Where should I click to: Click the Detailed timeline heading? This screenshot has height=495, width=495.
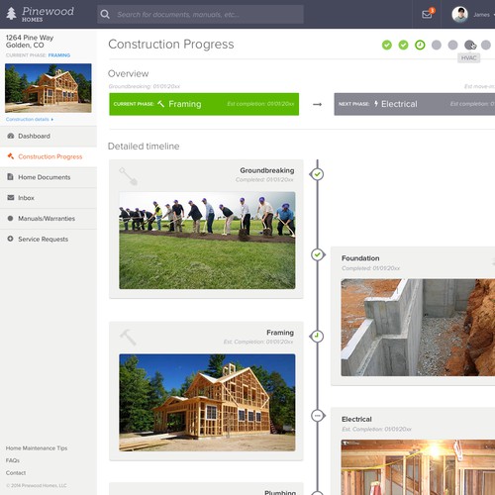[144, 147]
